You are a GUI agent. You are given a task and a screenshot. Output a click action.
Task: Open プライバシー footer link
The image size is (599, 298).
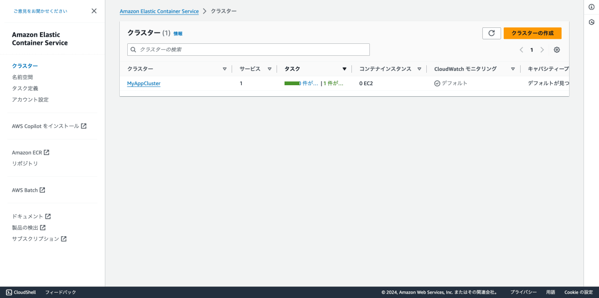click(524, 293)
